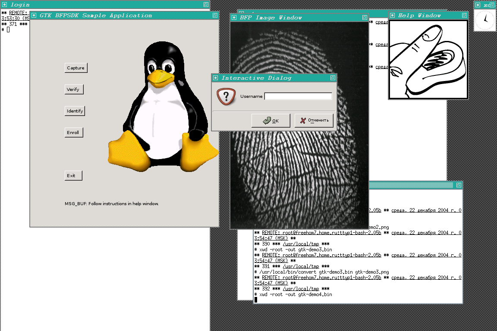Focus the Username text field
The width and height of the screenshot is (497, 331).
(298, 97)
